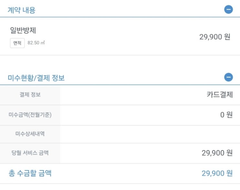
Task: Click the 원 unit in the 0 원 amount
Action: click(x=229, y=115)
